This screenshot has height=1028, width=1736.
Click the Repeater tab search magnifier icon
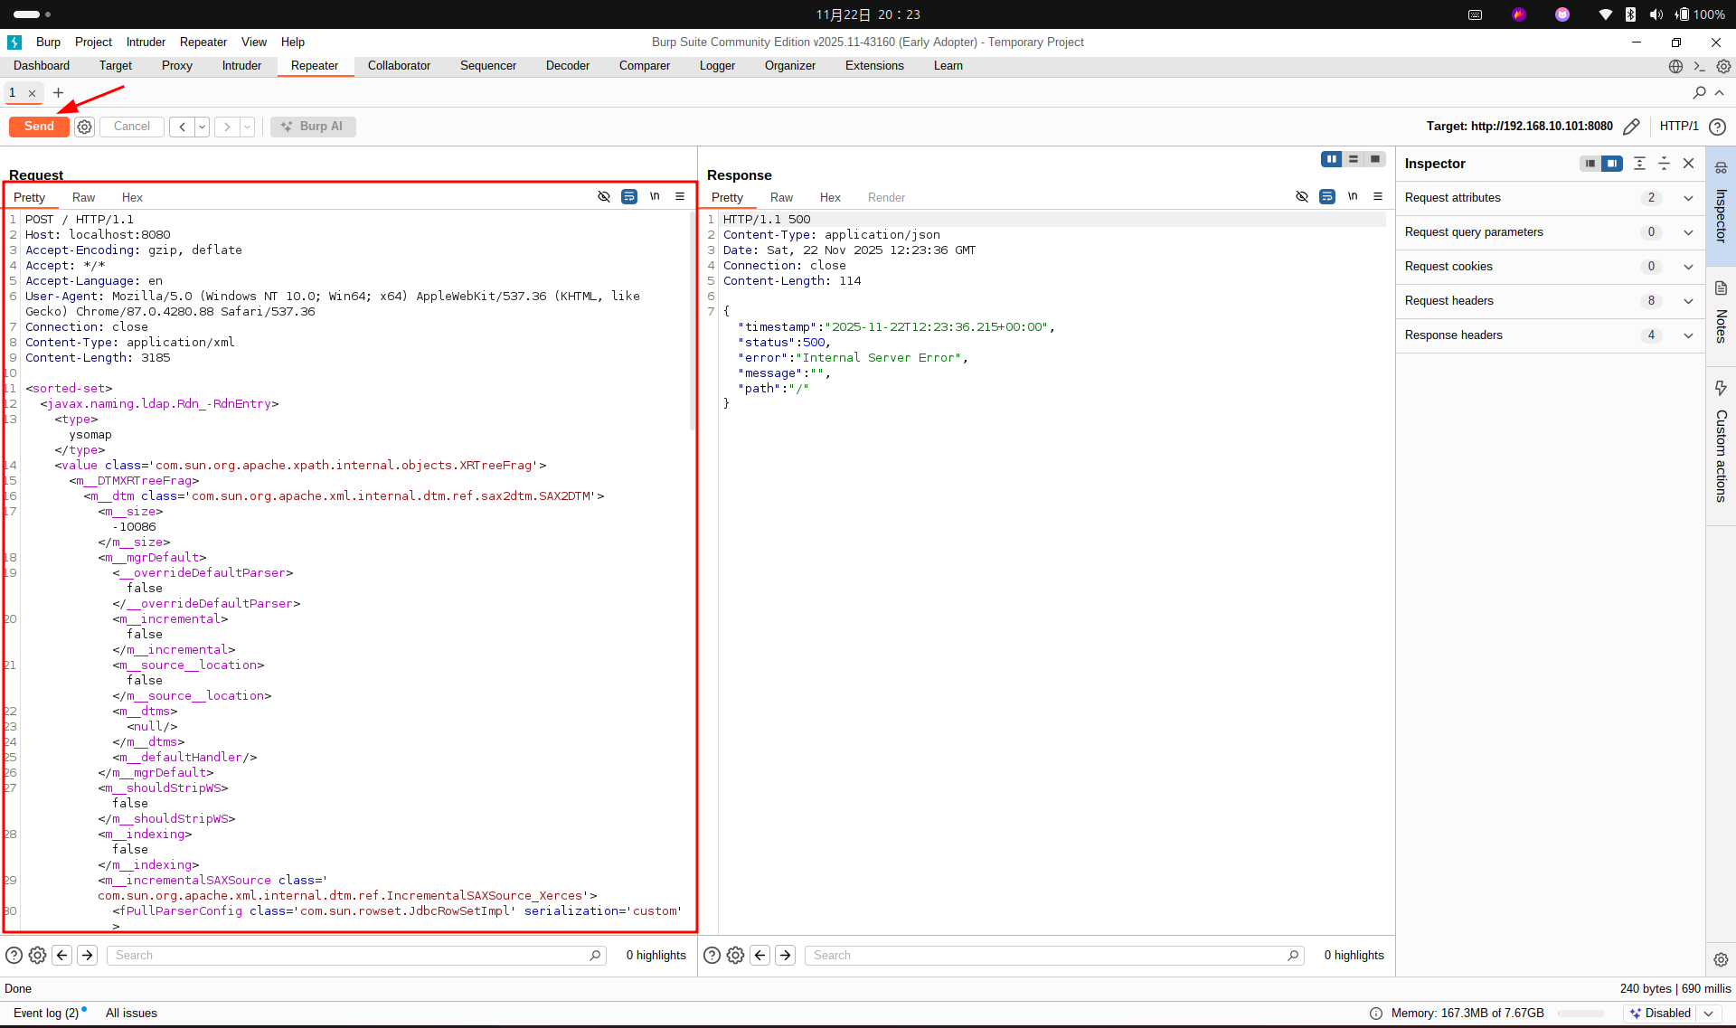(x=1699, y=92)
